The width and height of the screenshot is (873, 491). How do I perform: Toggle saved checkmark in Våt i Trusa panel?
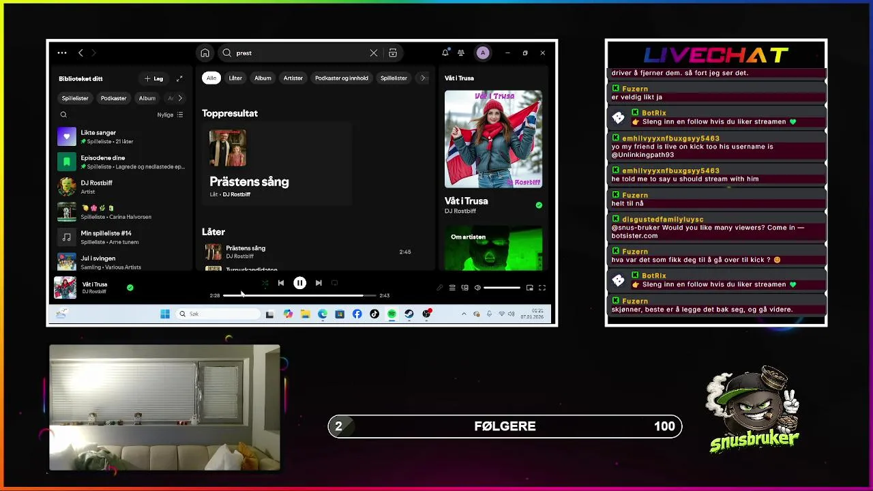[x=539, y=205]
